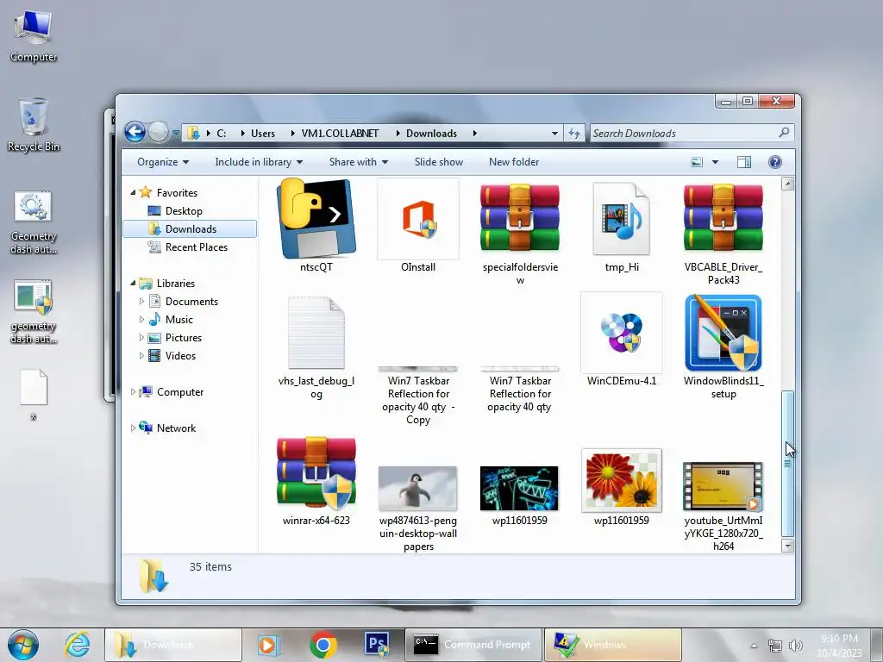Click the file list scroll up arrow

coord(788,184)
